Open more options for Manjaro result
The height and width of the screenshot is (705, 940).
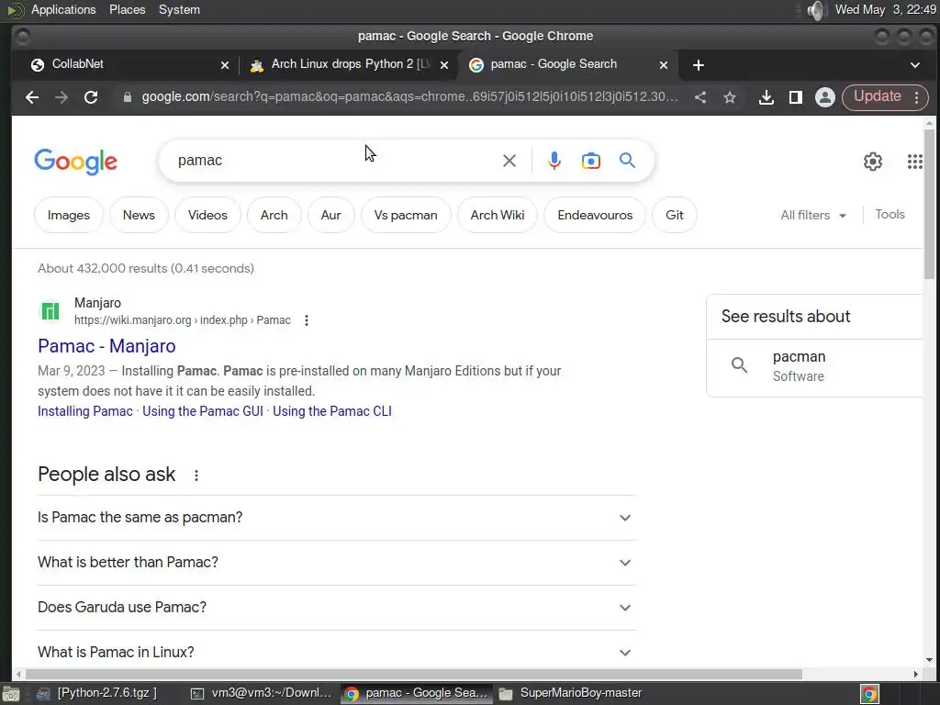tap(307, 320)
